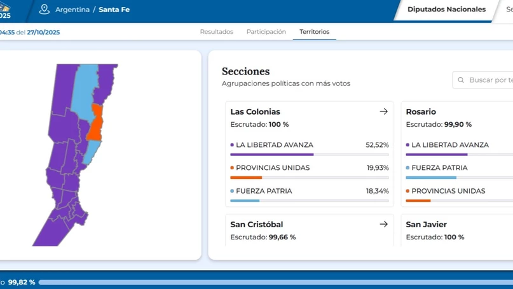The height and width of the screenshot is (289, 513).
Task: Switch to the Resultados tab
Action: (216, 32)
